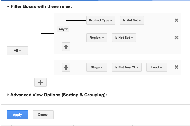
Task: Remove the Product Type filter rule
Action: click(176, 20)
